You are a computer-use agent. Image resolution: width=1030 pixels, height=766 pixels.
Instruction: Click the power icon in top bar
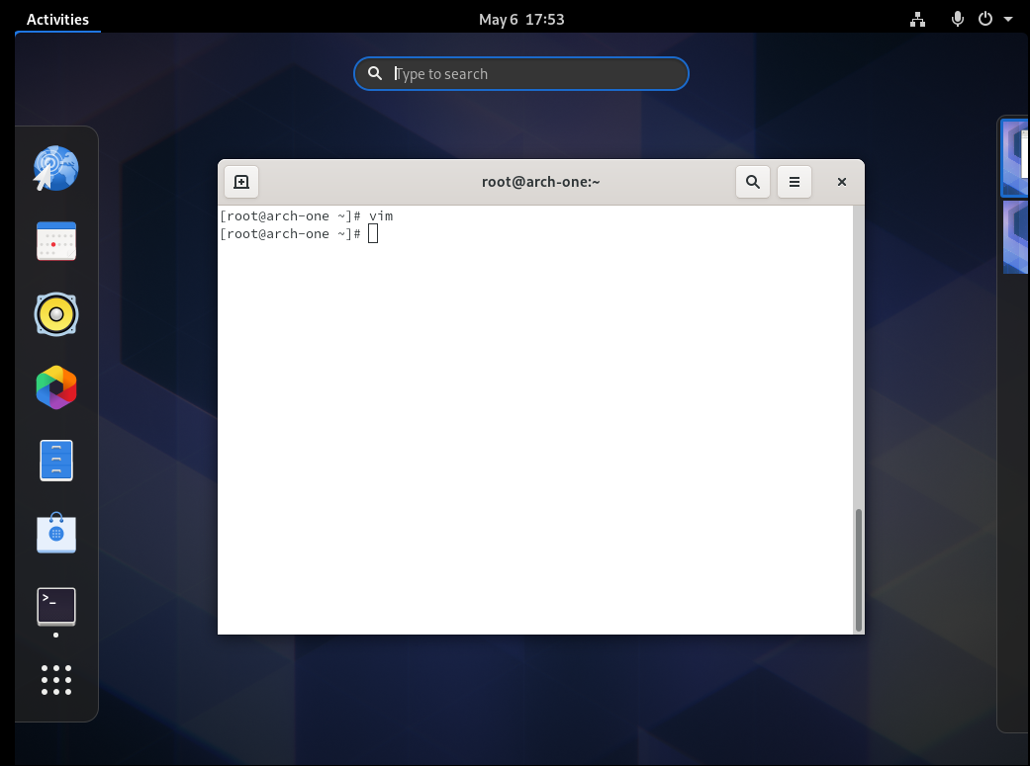[x=985, y=19]
